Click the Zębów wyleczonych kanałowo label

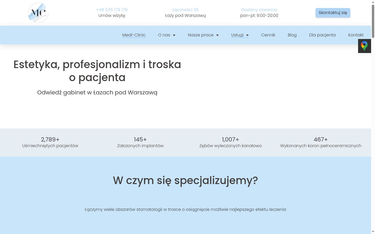point(230,146)
